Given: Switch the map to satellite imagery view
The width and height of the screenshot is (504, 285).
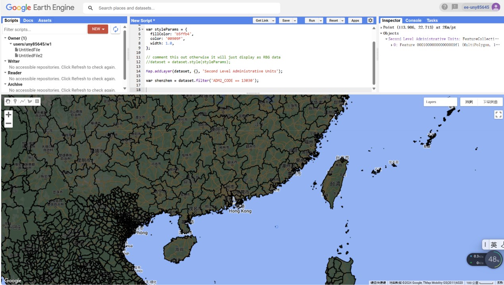Looking at the screenshot, I should (x=490, y=102).
